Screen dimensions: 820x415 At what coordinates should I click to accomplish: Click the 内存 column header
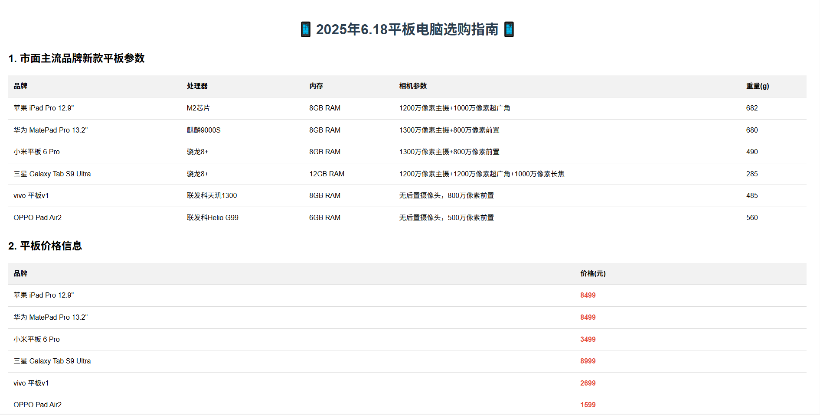point(316,86)
